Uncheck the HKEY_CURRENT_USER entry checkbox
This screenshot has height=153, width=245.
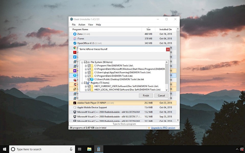pyautogui.click(x=89, y=86)
